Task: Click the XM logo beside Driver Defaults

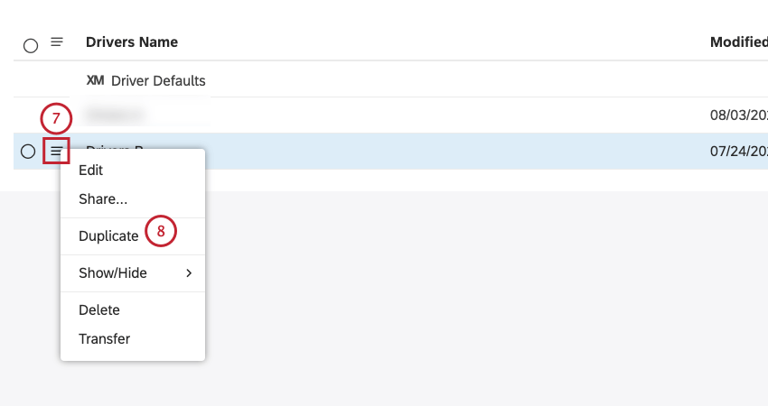Action: [x=95, y=80]
